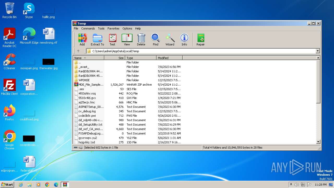Run the Test archive tool
This screenshot has height=188, width=334.
[x=112, y=40]
